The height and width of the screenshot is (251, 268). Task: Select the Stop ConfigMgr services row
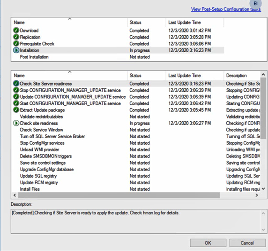136,143
